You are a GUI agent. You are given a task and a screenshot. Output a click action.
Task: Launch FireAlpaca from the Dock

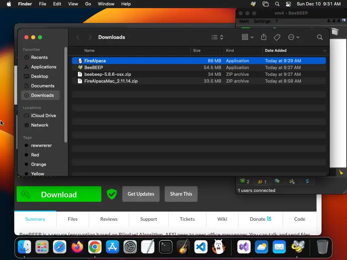point(219,246)
